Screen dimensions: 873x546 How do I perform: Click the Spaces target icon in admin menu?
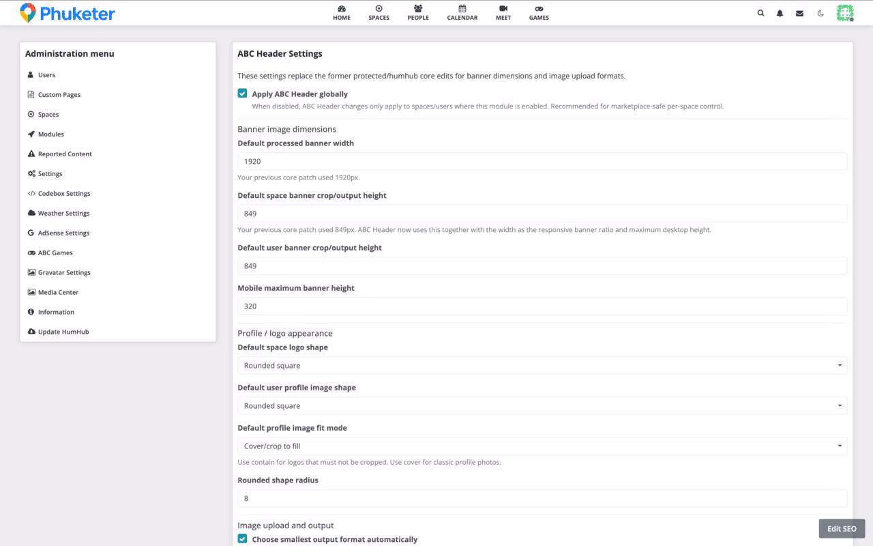pos(31,115)
